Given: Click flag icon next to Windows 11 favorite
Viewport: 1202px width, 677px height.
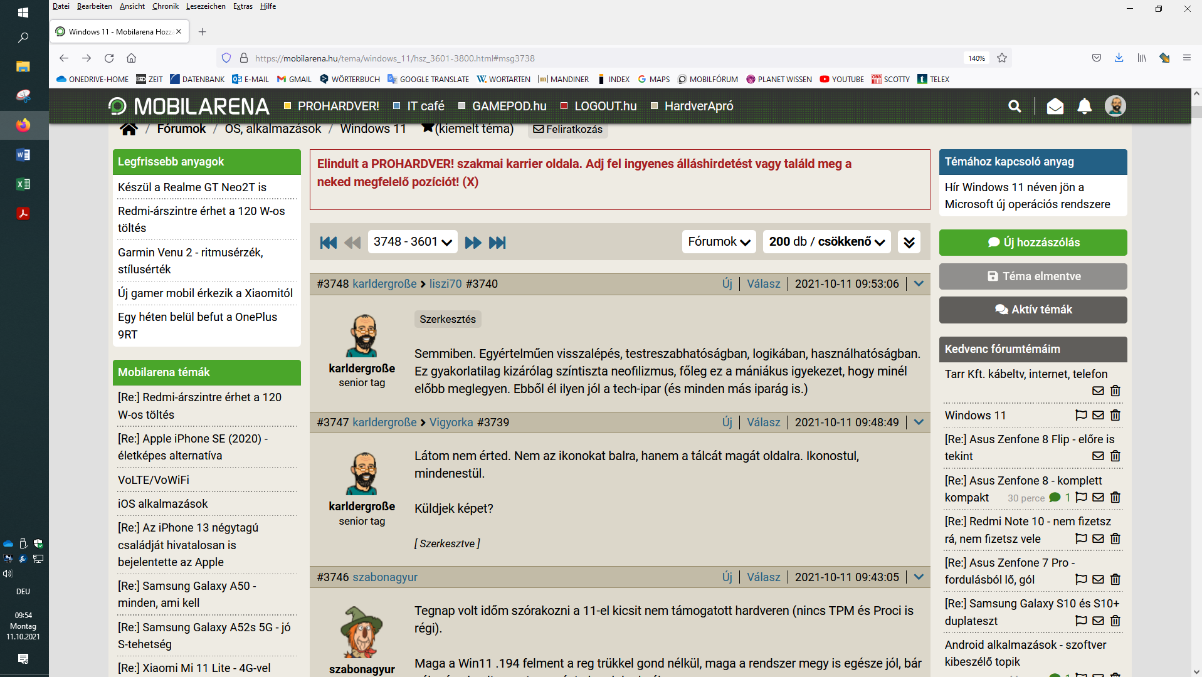Looking at the screenshot, I should tap(1081, 415).
